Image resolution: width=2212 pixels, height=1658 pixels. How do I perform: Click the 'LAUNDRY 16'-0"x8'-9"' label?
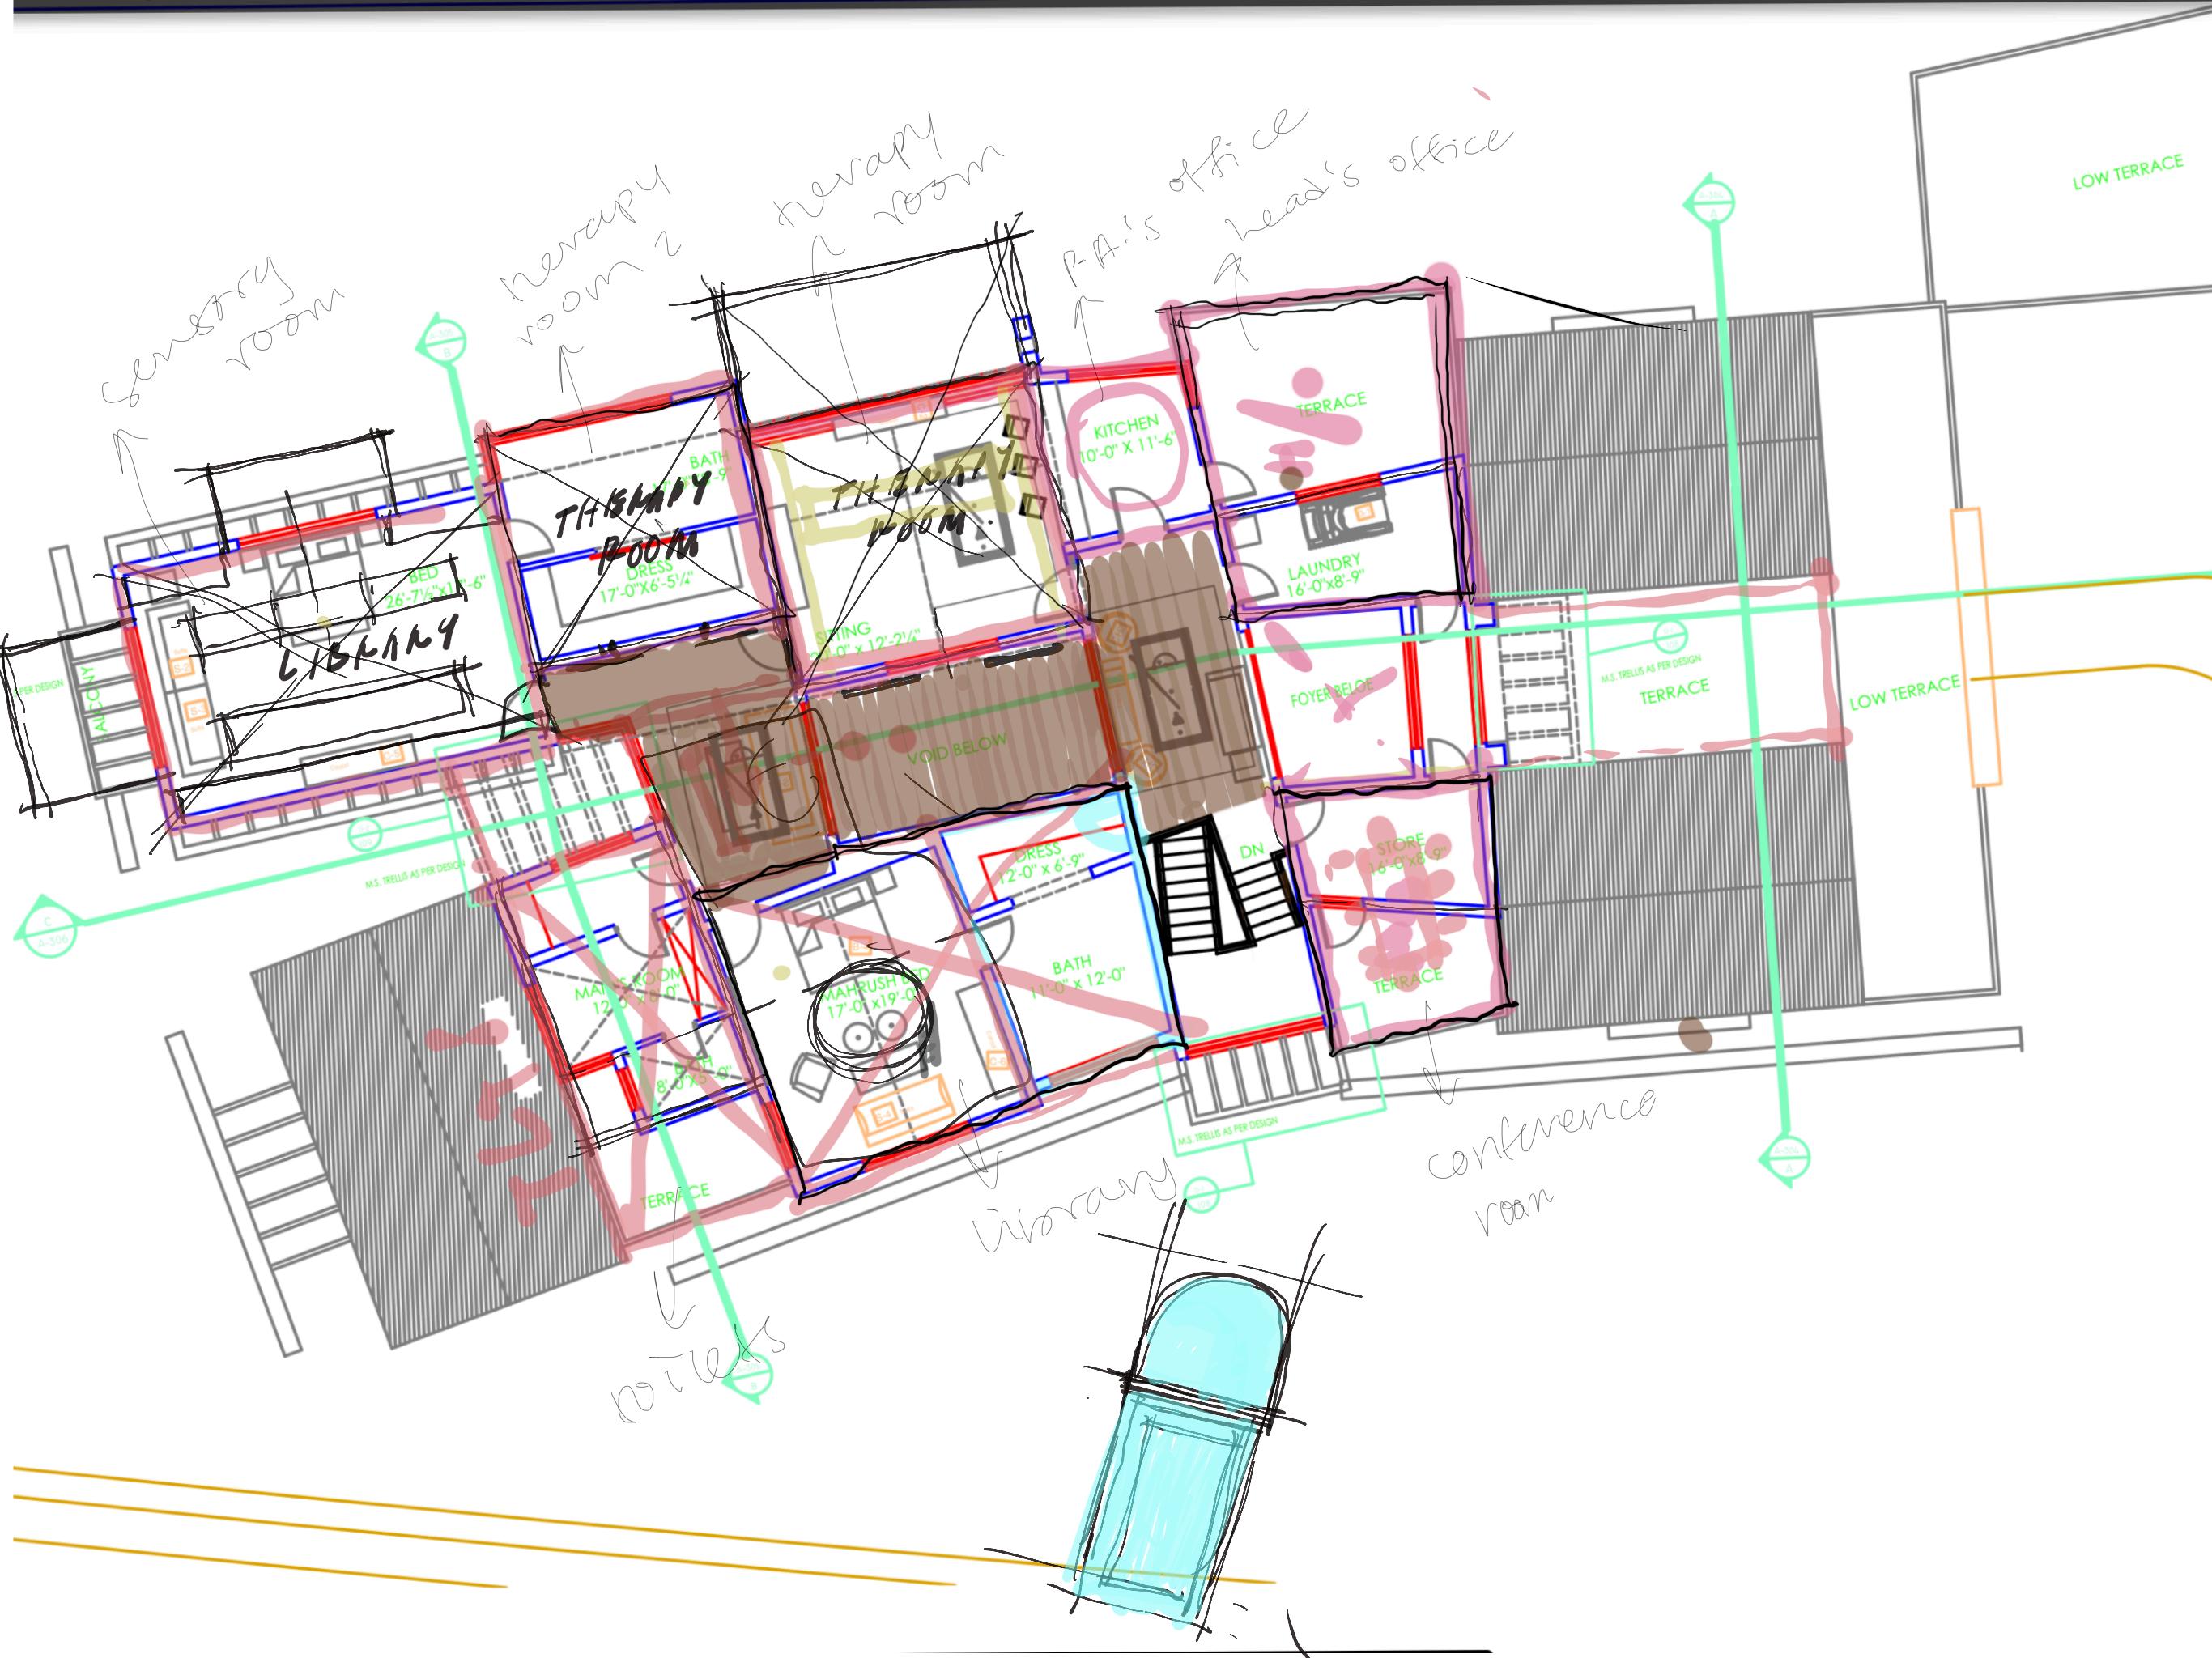pyautogui.click(x=1324, y=574)
